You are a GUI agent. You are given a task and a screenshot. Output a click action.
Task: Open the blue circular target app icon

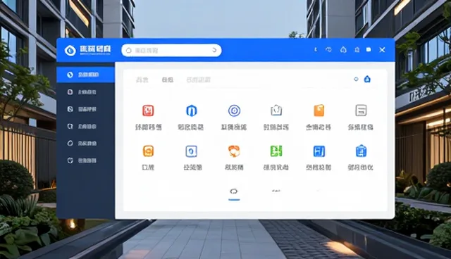[234, 110]
